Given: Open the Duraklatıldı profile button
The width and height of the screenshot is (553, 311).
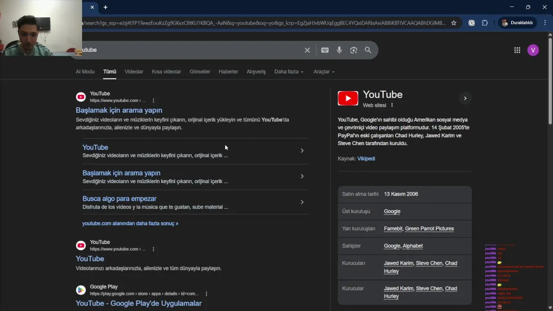Looking at the screenshot, I should pos(517,23).
